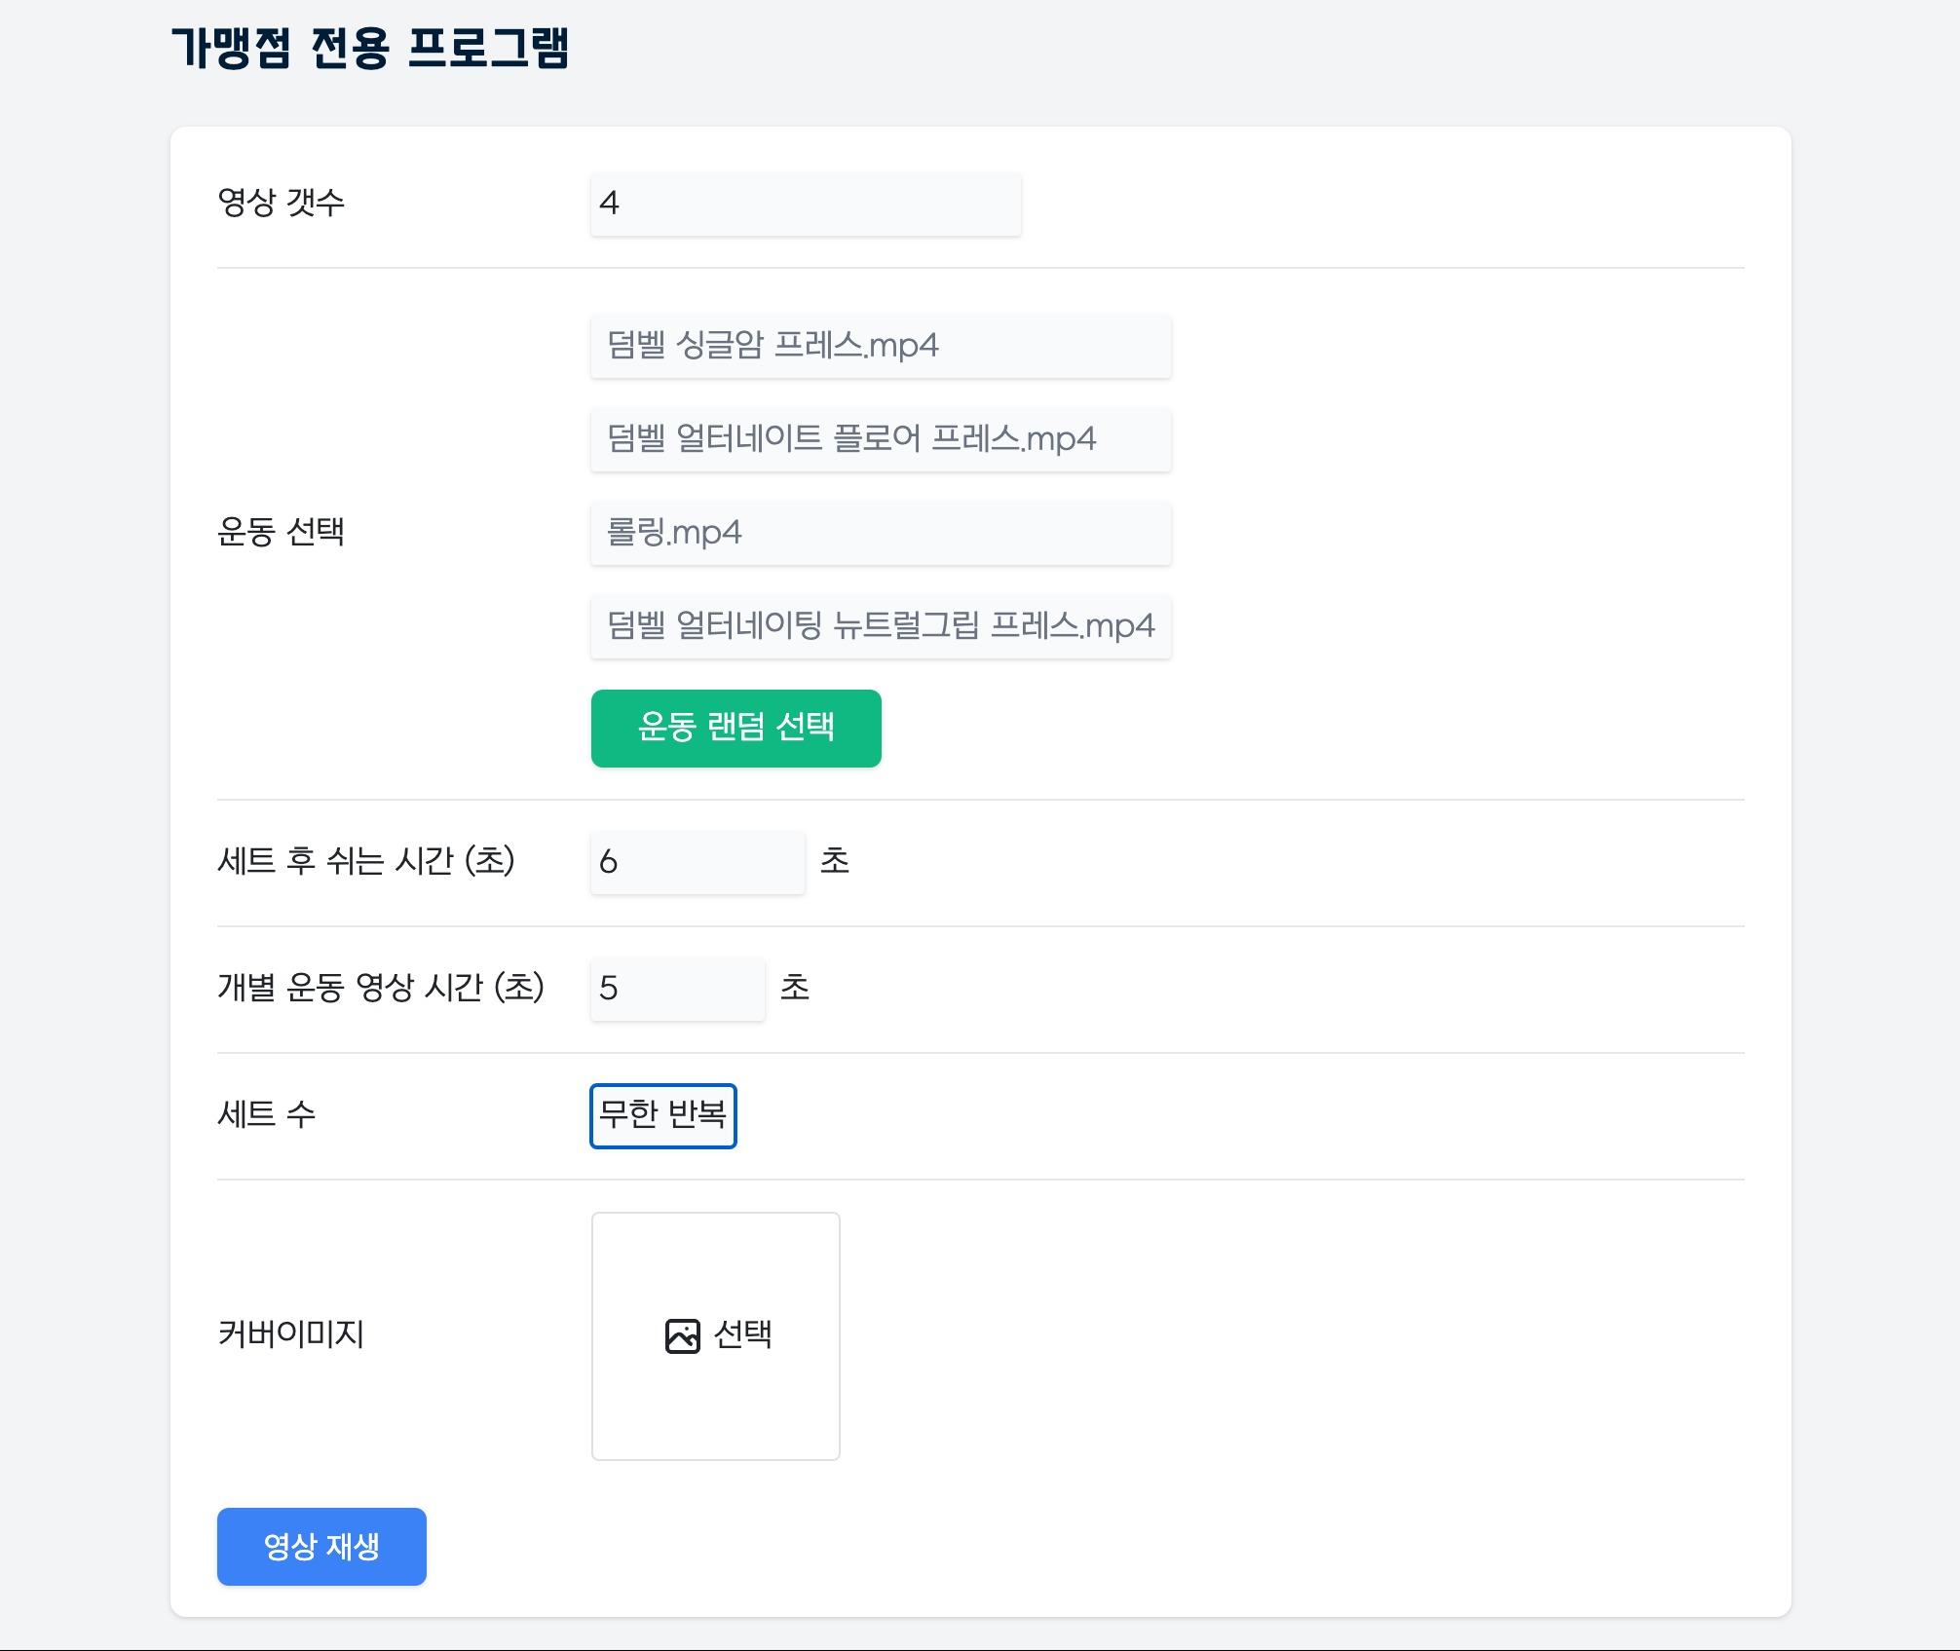The width and height of the screenshot is (1960, 1651).
Task: Choose the 롤링.mp4 exercise field
Action: pos(881,533)
